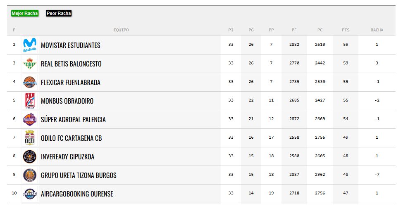
Task: Click the Aircargobooking Ourense team logo
Action: (x=30, y=194)
